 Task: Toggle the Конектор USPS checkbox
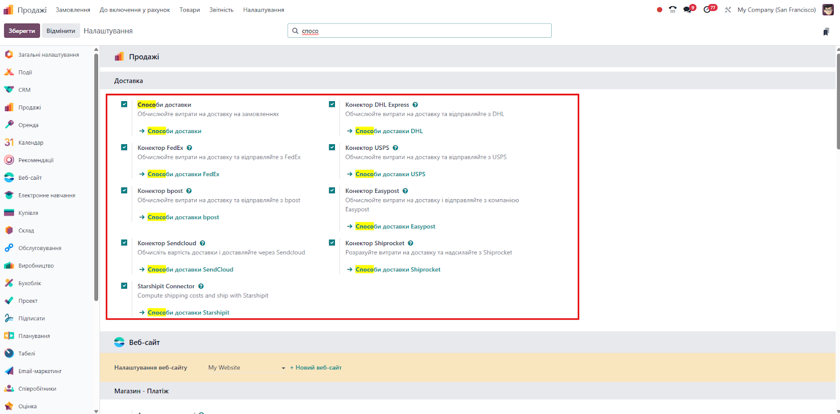(x=332, y=147)
